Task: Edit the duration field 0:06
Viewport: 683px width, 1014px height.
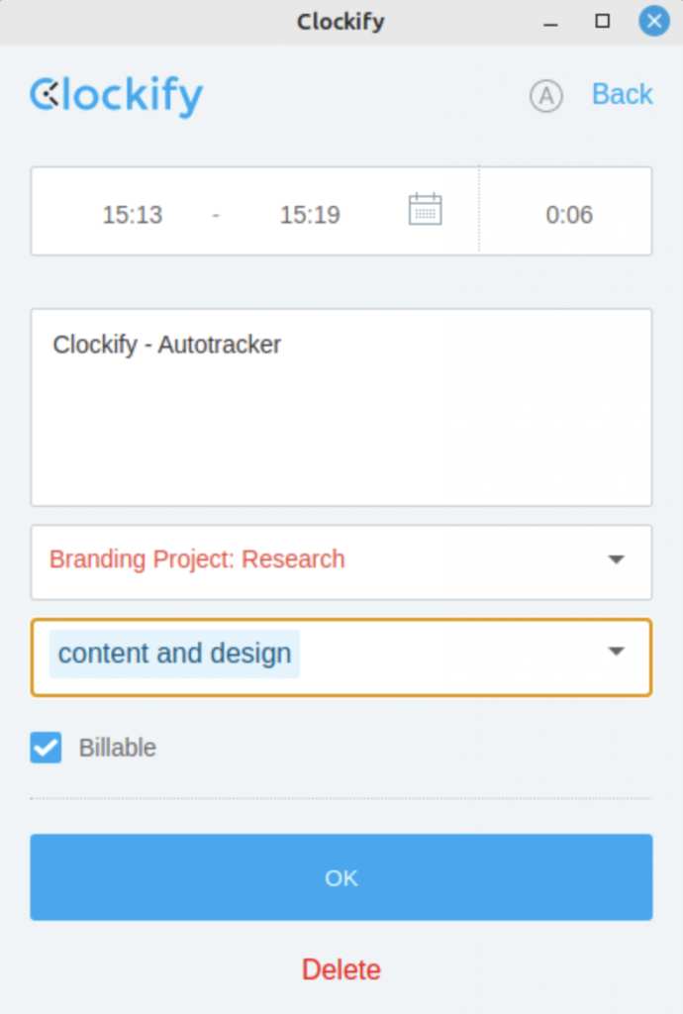Action: [x=569, y=215]
